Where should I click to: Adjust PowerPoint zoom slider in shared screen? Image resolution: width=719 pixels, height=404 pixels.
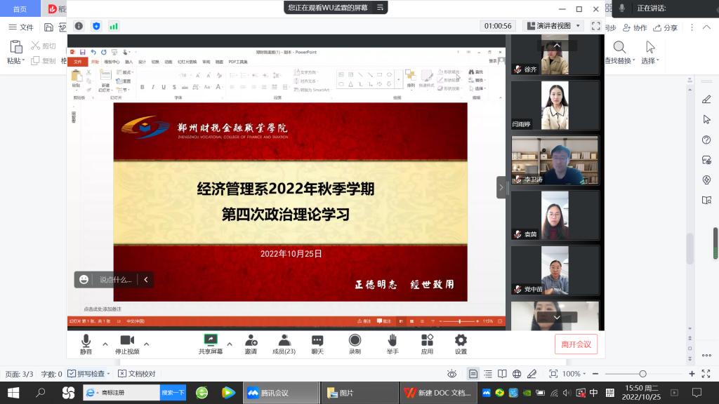tap(459, 321)
